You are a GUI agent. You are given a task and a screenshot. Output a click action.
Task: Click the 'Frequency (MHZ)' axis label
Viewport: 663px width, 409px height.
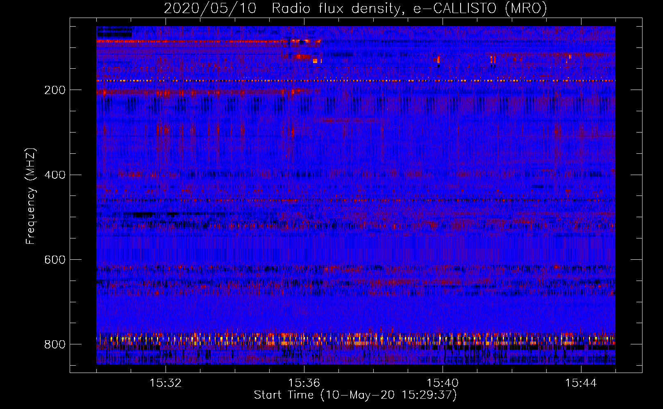pos(31,196)
